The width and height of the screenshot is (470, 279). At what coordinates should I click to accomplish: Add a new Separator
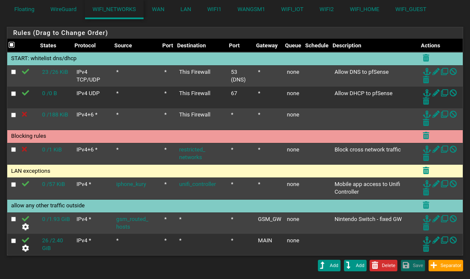pyautogui.click(x=446, y=265)
